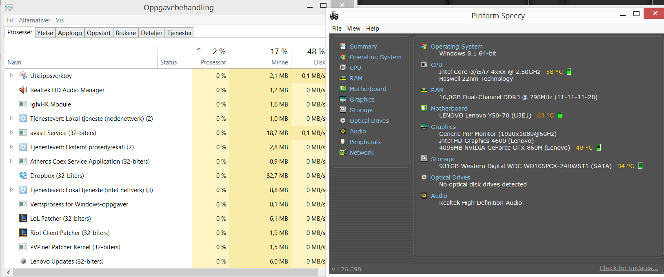Screen dimensions: 664x277
Task: Click the Utklippsverktøy scissors icon
Action: click(x=23, y=75)
